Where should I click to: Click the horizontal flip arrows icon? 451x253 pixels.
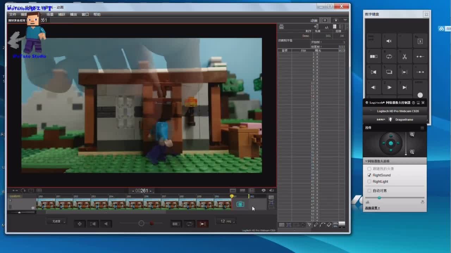(15, 190)
